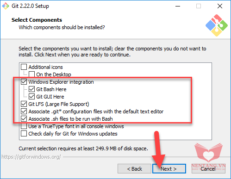Click the large Git logo in header
The image size is (231, 179).
click(217, 25)
